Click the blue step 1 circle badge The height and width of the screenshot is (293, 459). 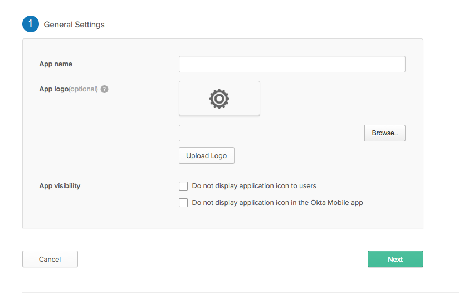(x=31, y=24)
